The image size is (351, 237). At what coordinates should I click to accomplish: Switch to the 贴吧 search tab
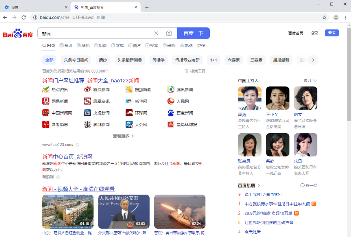pos(83,45)
